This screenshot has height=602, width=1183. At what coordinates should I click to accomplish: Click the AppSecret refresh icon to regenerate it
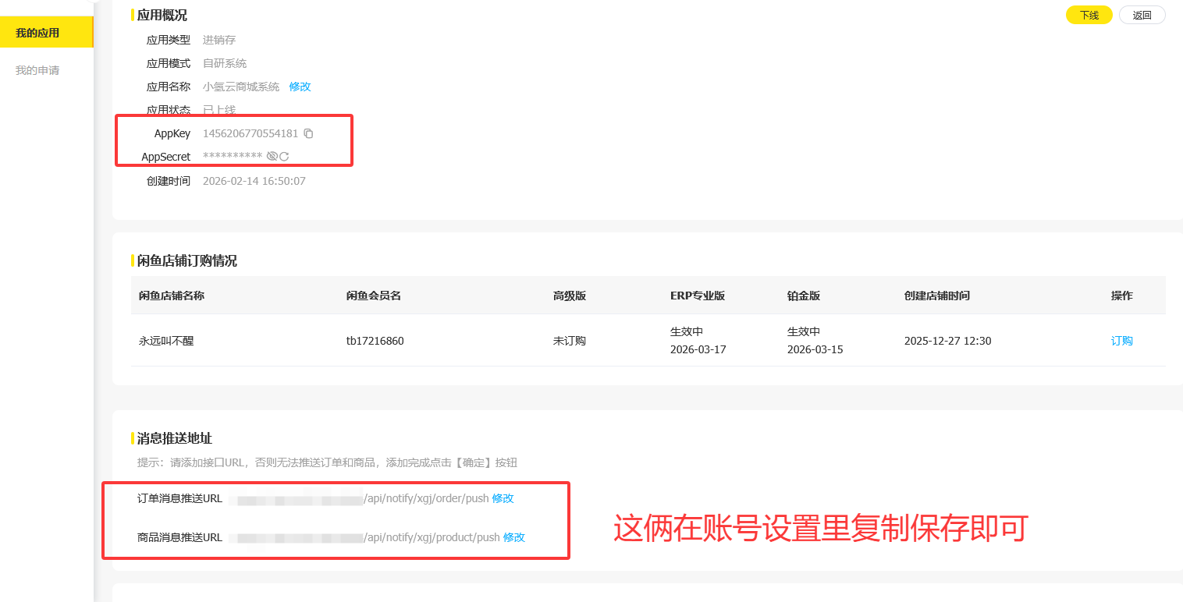click(x=283, y=156)
